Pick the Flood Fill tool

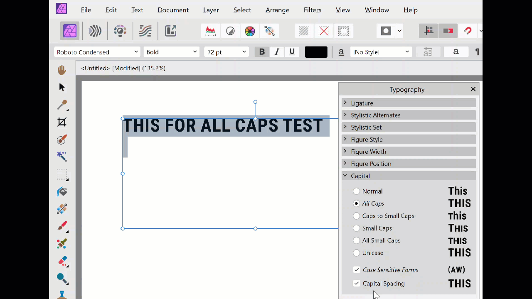(x=62, y=191)
